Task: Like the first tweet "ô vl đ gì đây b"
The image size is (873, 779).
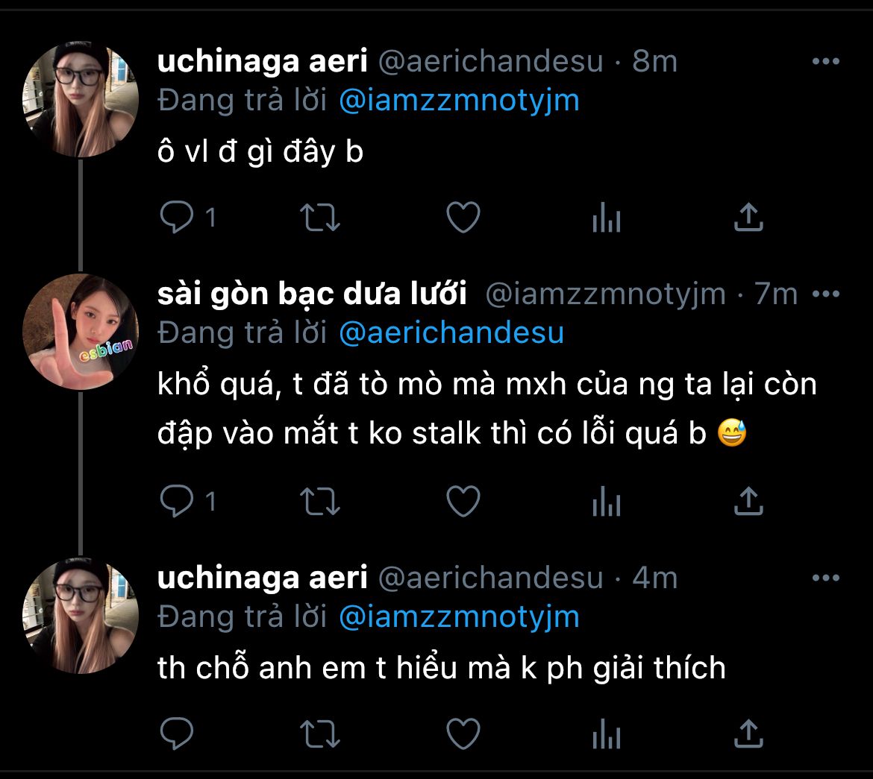Action: coord(463,218)
